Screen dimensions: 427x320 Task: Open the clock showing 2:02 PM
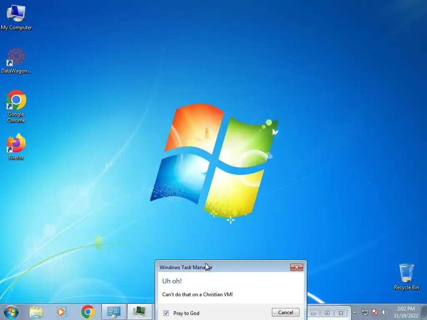pyautogui.click(x=406, y=312)
